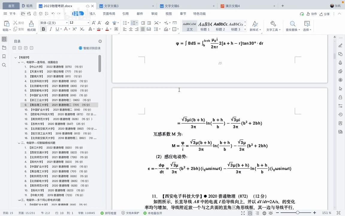Decrease paragraph indent
Screen dimensions: 345x216
tap(143, 23)
